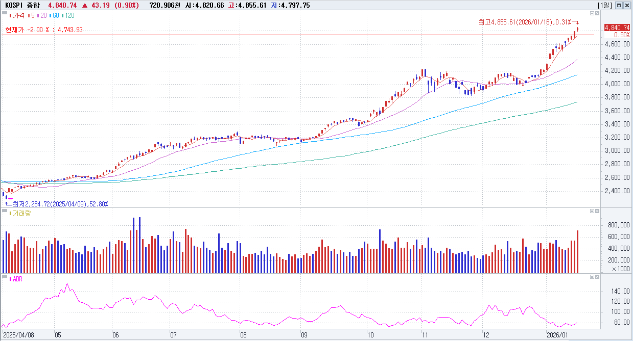Click the 200,000 volume axis label
This screenshot has width=633, height=341.
pos(618,260)
